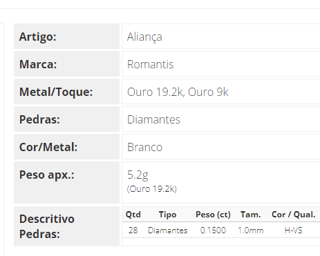Click the (Ouro 19.2k) weight note
Screen dimensions: 320x256
[151, 189]
